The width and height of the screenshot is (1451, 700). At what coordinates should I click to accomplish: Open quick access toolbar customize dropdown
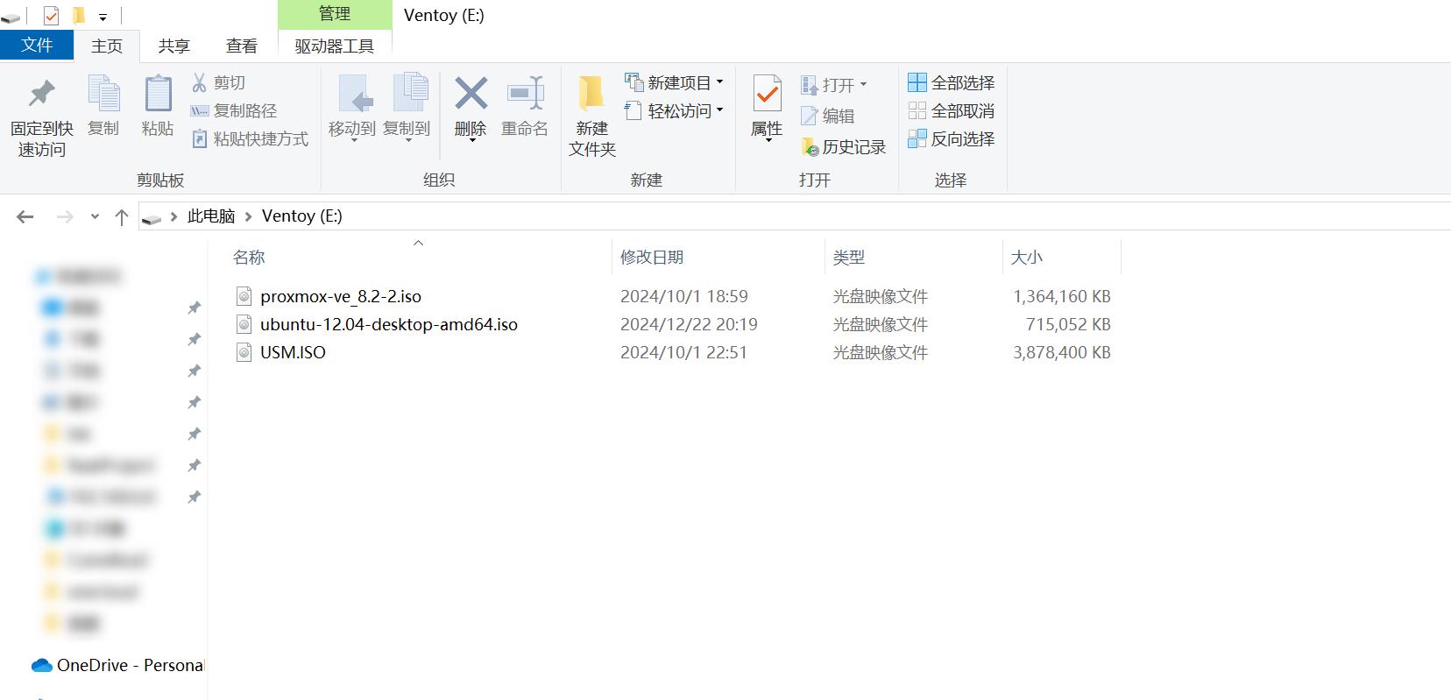(103, 17)
